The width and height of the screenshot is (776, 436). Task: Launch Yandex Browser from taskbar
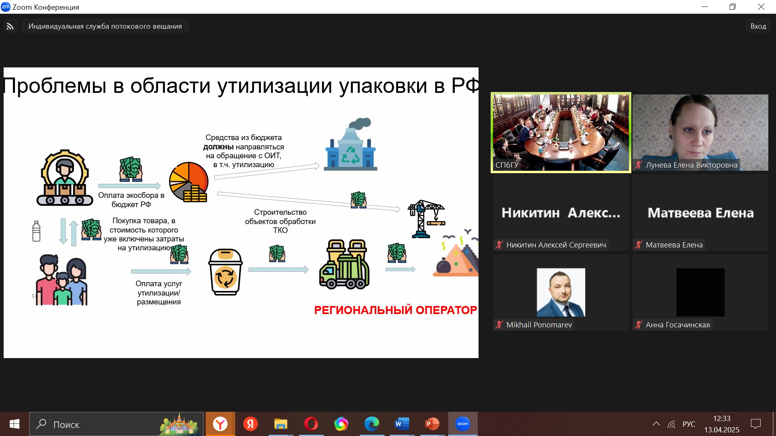[220, 424]
